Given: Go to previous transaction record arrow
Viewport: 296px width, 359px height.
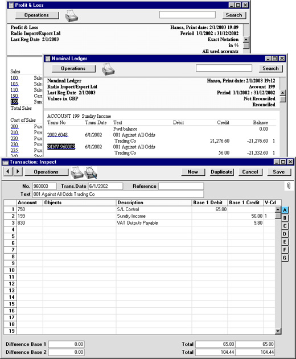Looking at the screenshot, I should (8, 171).
